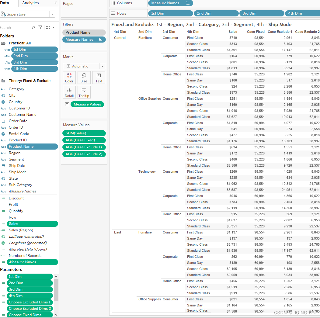Click the Theory: Fixed & Exclude folder icon

(3, 81)
